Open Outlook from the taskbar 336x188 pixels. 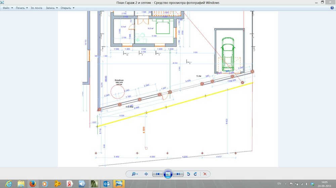click(x=107, y=184)
